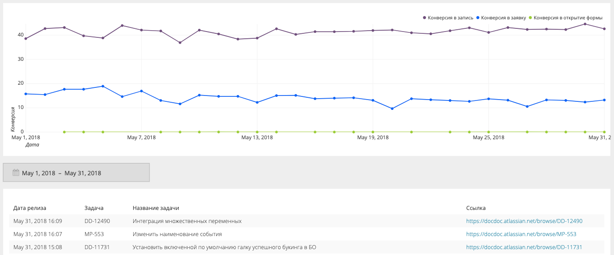Toggle the Конверсия в открытие формы legend series
614x255 pixels.
pyautogui.click(x=568, y=18)
